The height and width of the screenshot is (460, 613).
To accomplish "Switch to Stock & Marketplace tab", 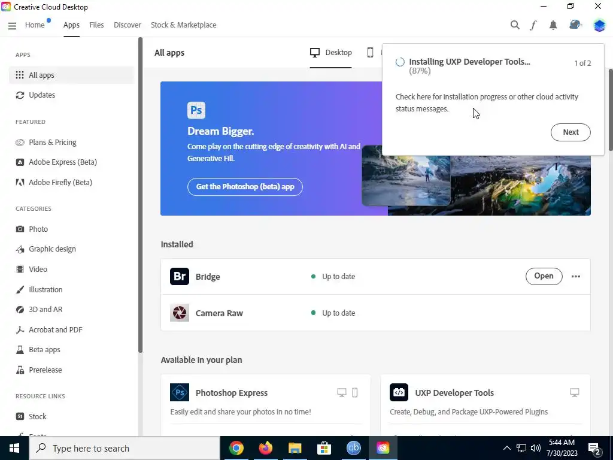I will (183, 25).
